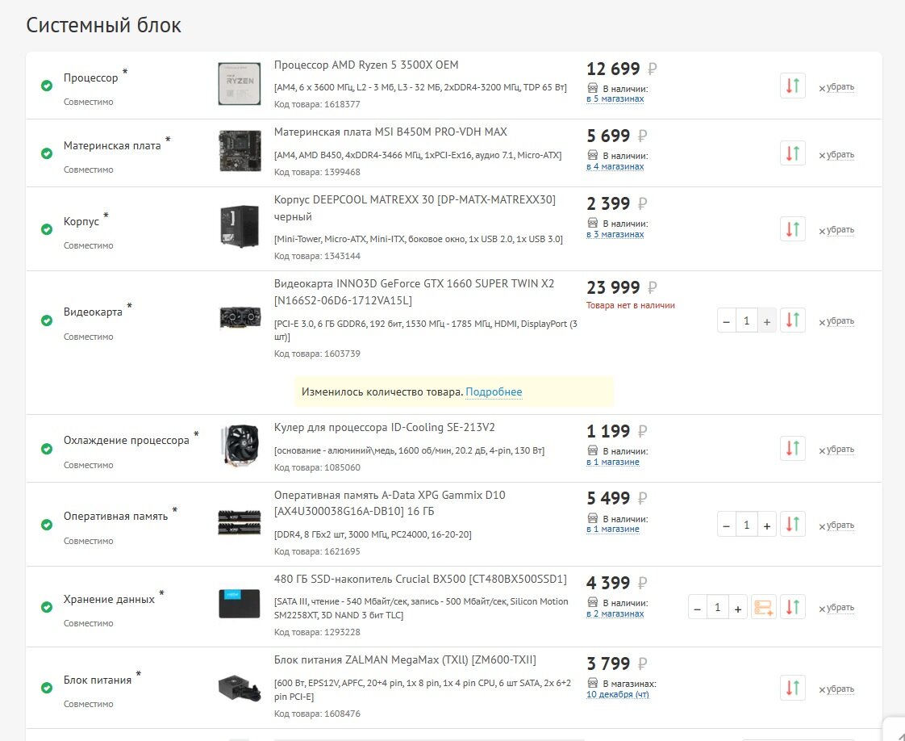Increase Crucial SSD quantity with plus

pos(737,608)
